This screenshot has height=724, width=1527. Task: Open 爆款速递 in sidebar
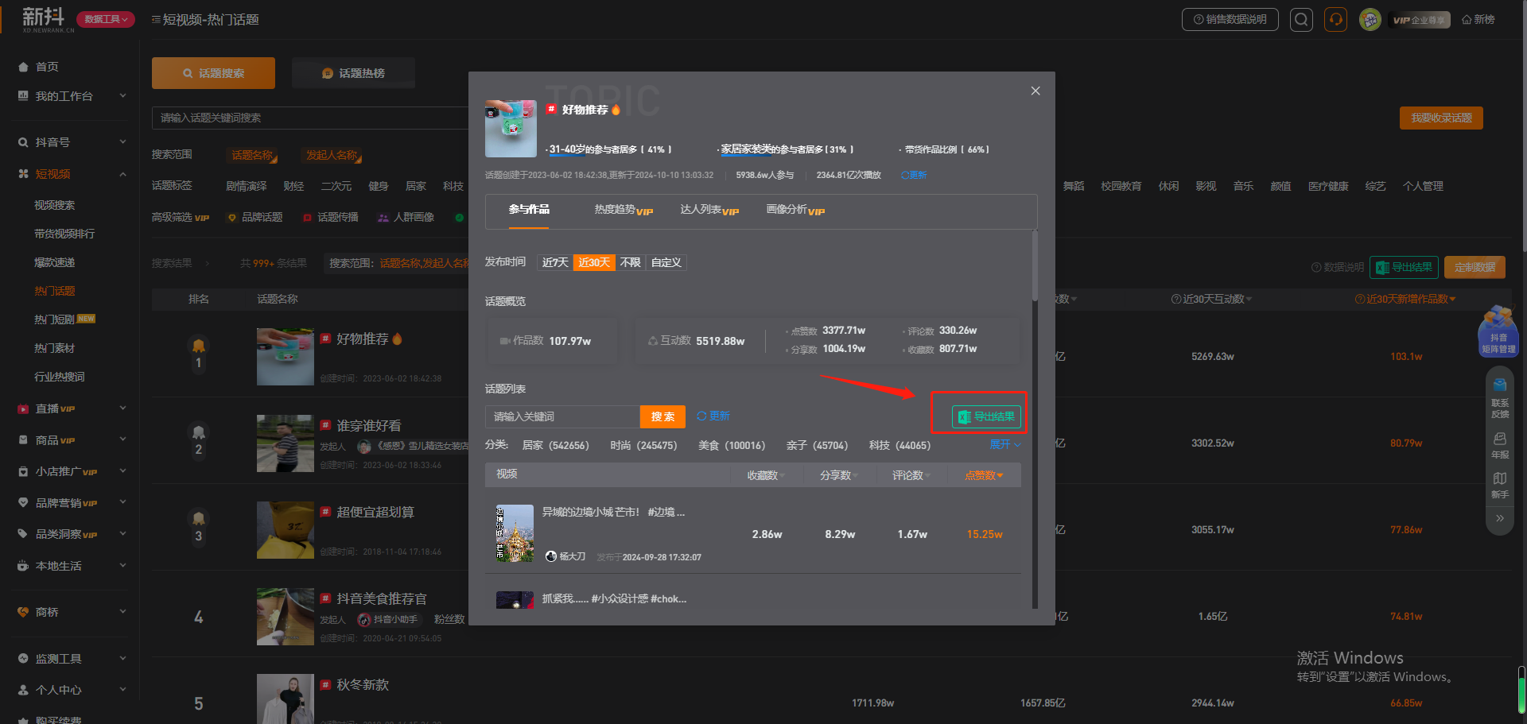[54, 262]
